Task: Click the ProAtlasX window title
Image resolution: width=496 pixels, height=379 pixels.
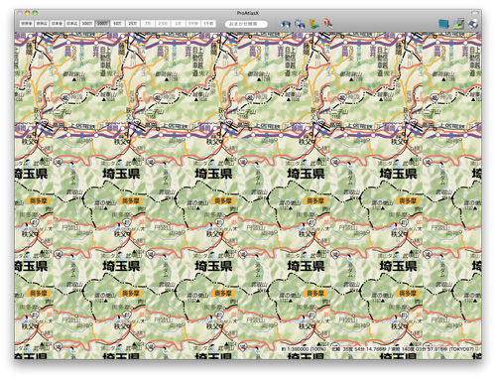Action: click(x=248, y=13)
